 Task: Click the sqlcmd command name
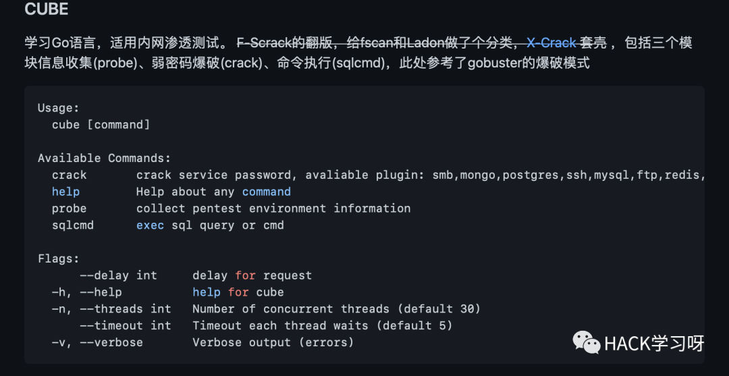point(72,225)
